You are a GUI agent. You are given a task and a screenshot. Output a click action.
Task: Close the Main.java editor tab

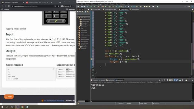(x=128, y=9)
